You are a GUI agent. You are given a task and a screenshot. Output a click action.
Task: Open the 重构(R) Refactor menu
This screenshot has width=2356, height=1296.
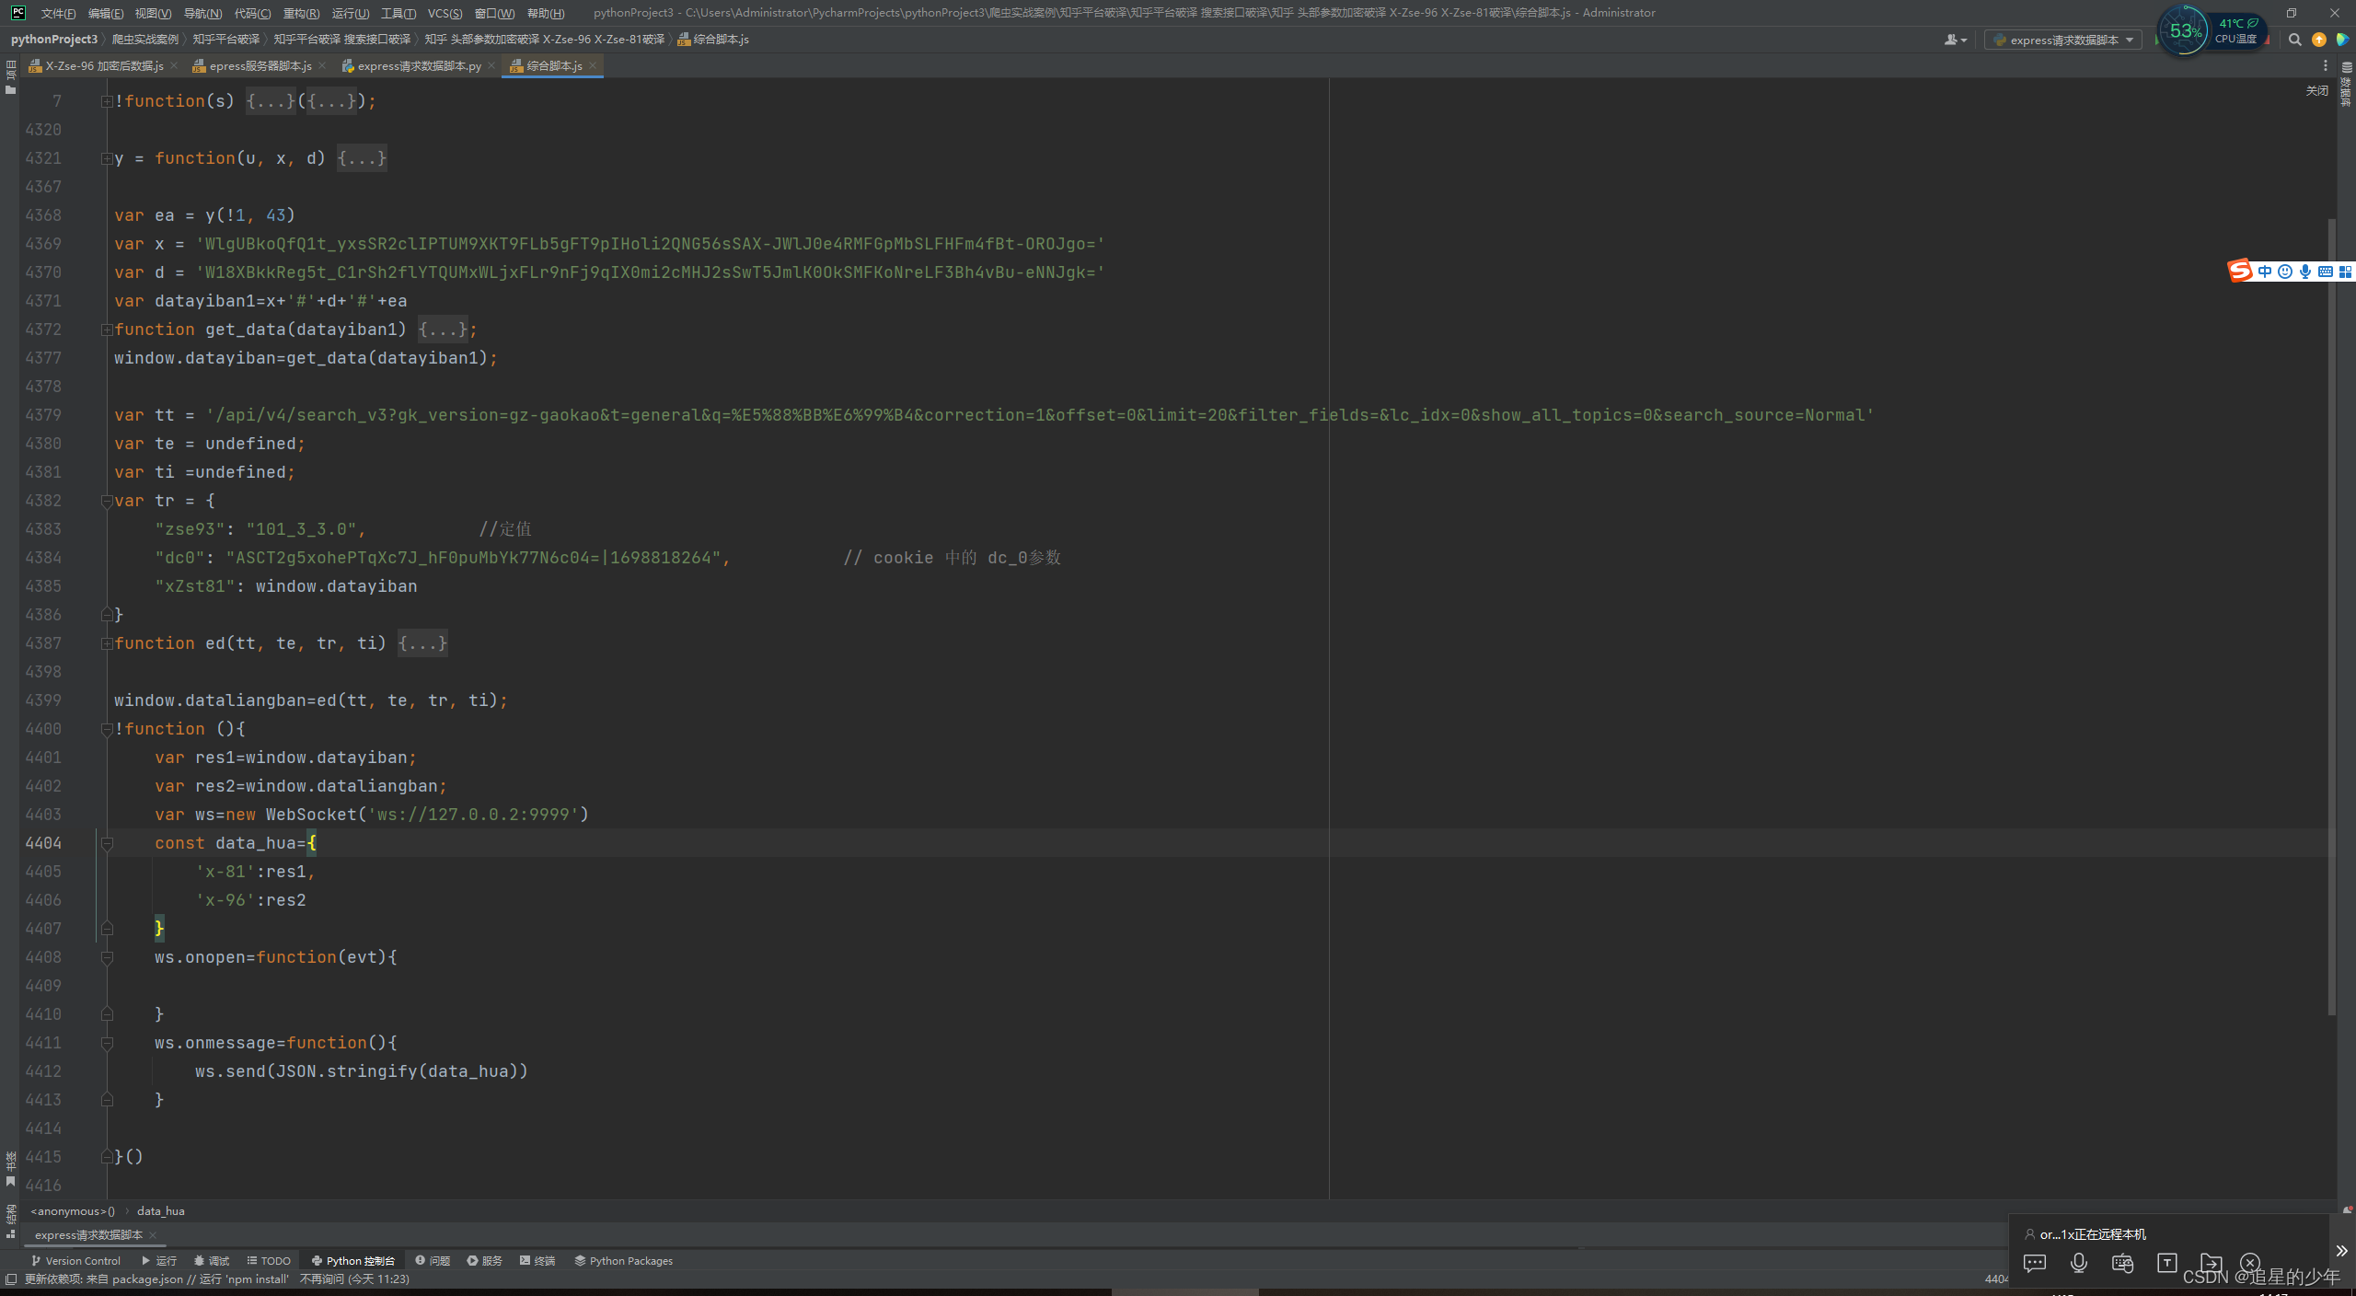[301, 13]
